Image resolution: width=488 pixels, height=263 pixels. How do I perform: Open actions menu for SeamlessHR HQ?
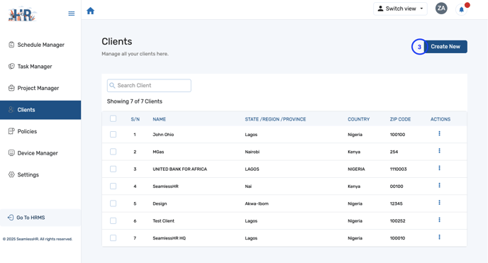coord(439,237)
